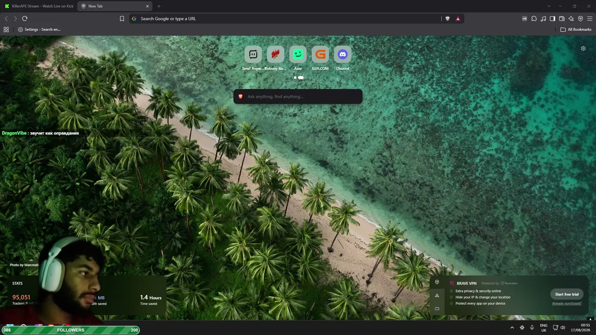Go back using the browser back arrow

click(x=6, y=19)
